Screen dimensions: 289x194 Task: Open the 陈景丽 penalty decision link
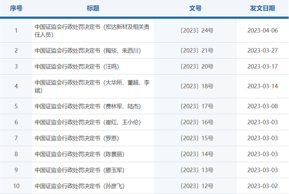point(79,154)
